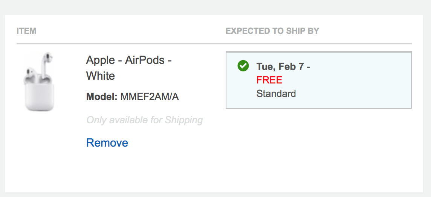Viewport: 431px width, 197px height.
Task: Click the MMEF2AM/A model number
Action: [149, 97]
